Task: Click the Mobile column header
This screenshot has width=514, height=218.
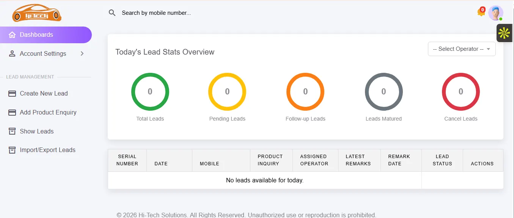Action: click(x=221, y=160)
